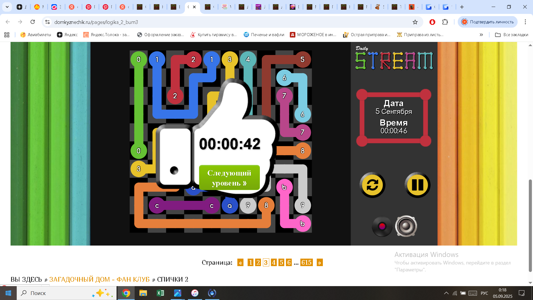Click the previous page « arrow
Viewport: 533px width, 300px height.
point(240,262)
